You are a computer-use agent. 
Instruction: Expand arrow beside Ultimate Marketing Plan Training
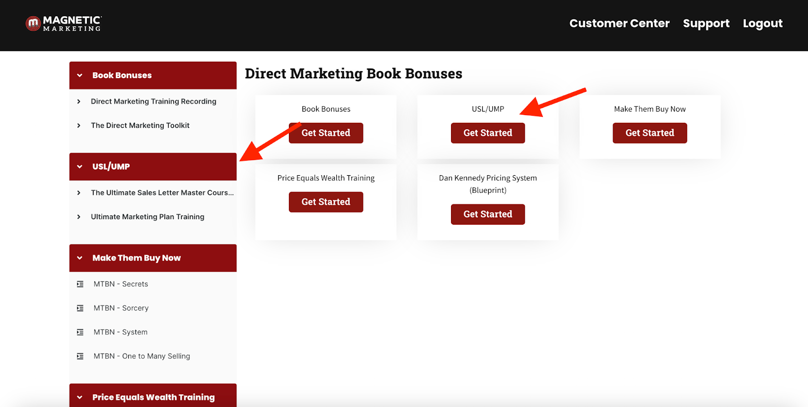[x=79, y=217]
